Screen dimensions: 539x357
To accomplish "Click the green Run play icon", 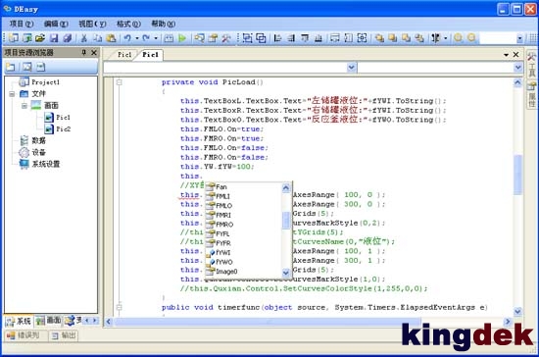I will 182,38.
